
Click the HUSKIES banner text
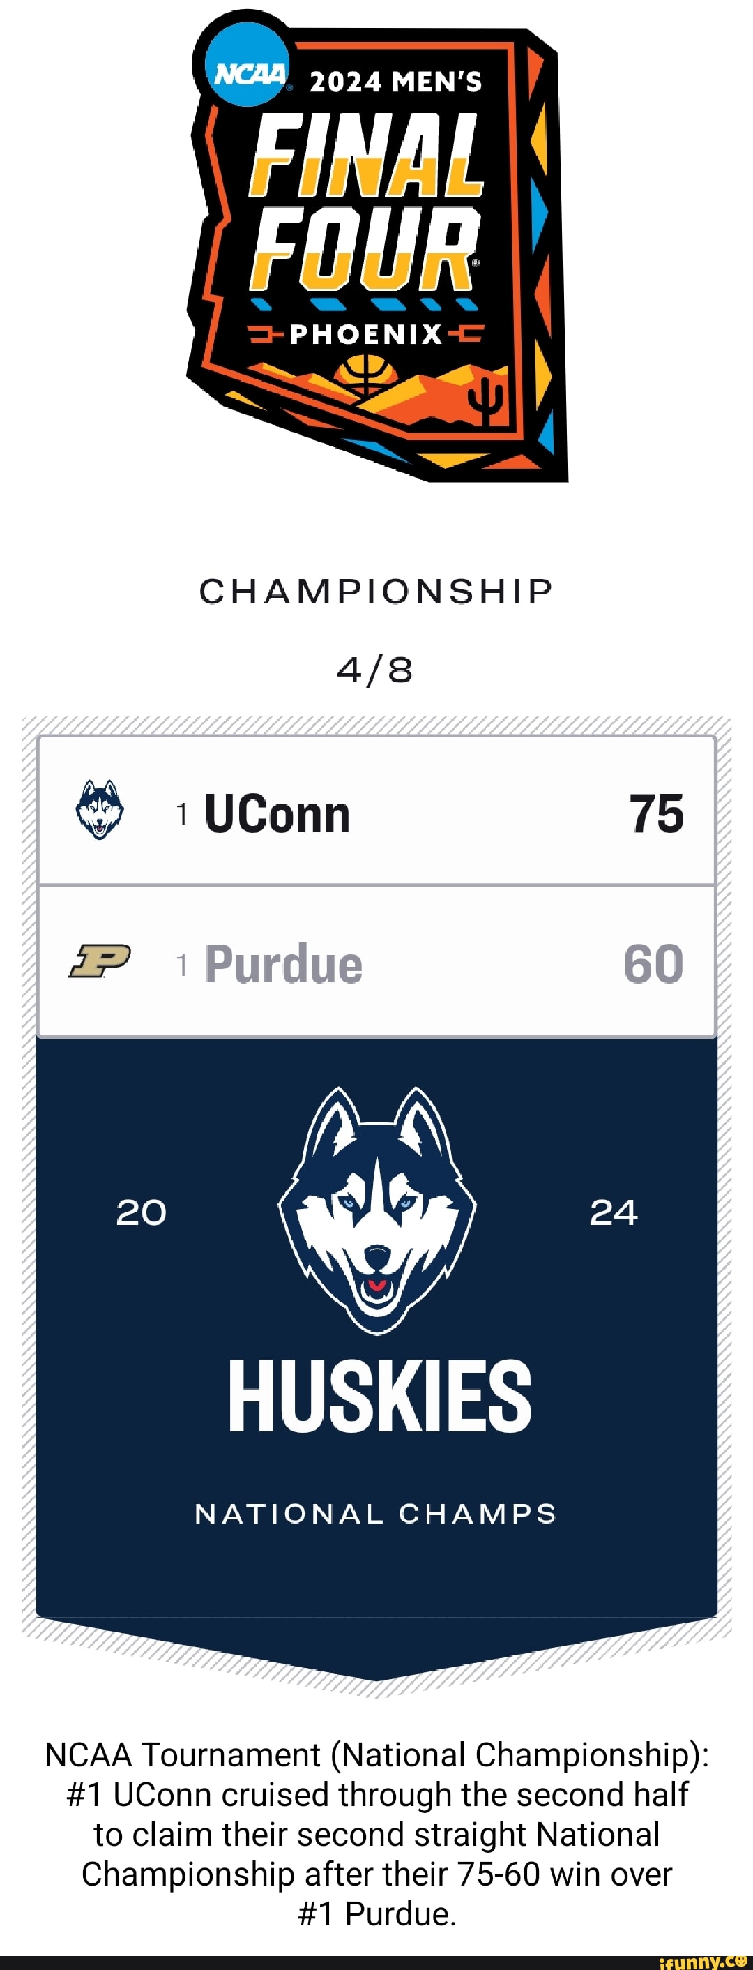(380, 1397)
